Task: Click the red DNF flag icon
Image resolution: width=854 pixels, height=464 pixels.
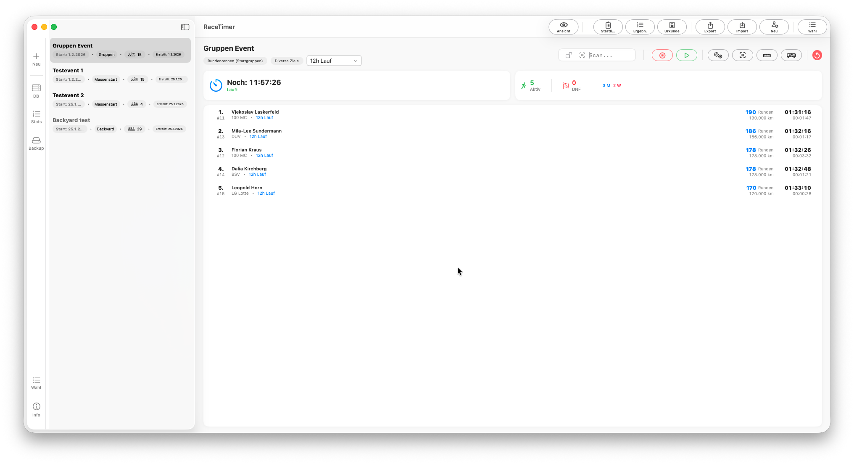Action: [566, 86]
